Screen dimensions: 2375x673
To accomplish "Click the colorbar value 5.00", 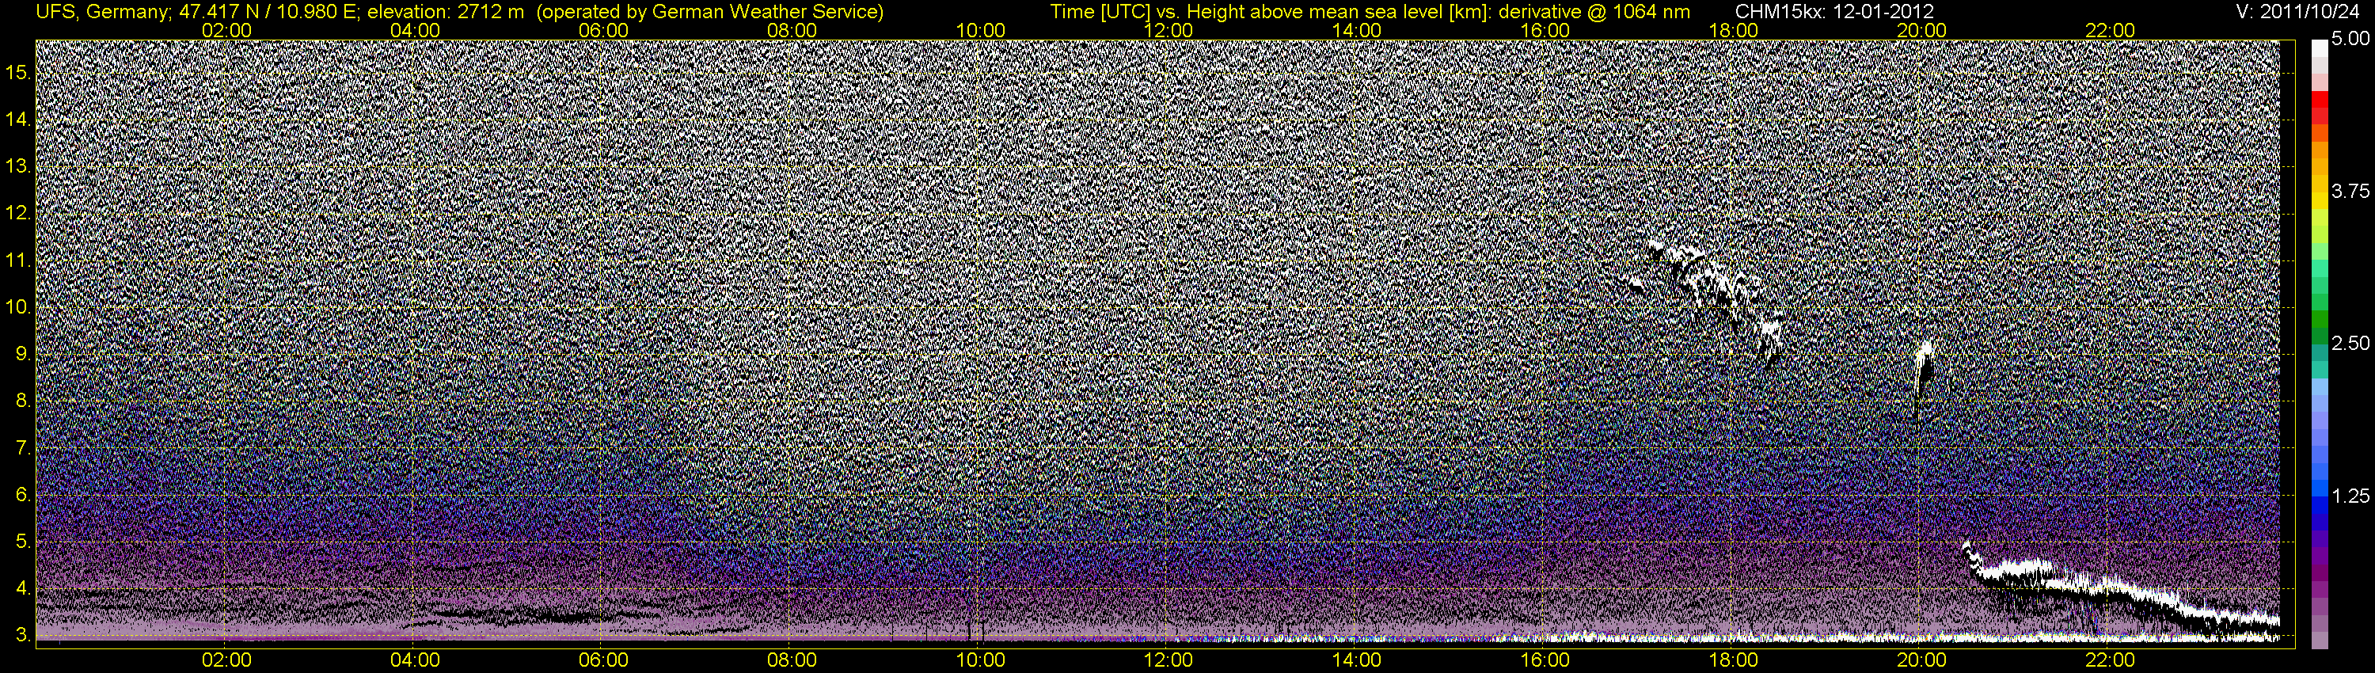I will click(x=2350, y=40).
